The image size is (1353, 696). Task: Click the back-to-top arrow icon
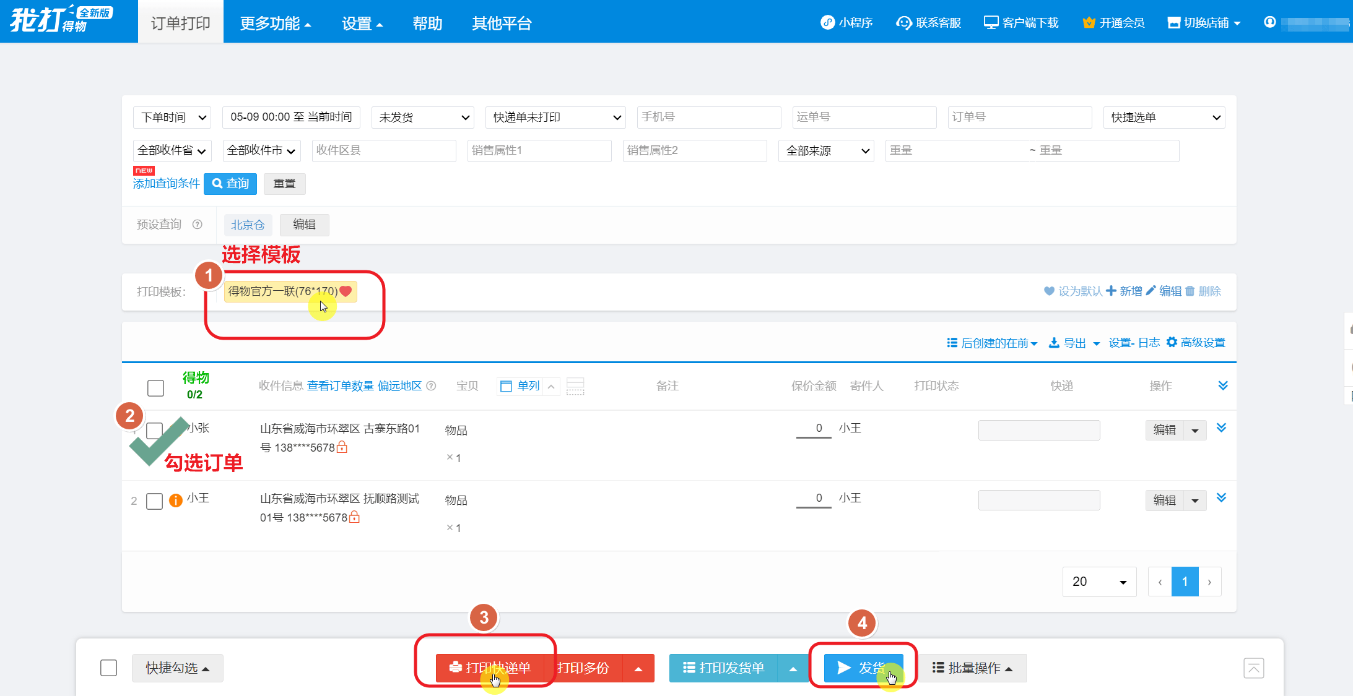1254,668
